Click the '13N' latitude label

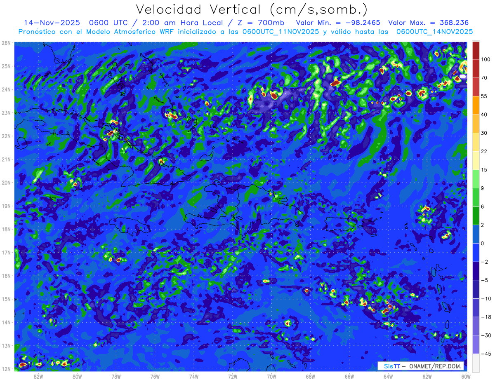tap(6, 346)
